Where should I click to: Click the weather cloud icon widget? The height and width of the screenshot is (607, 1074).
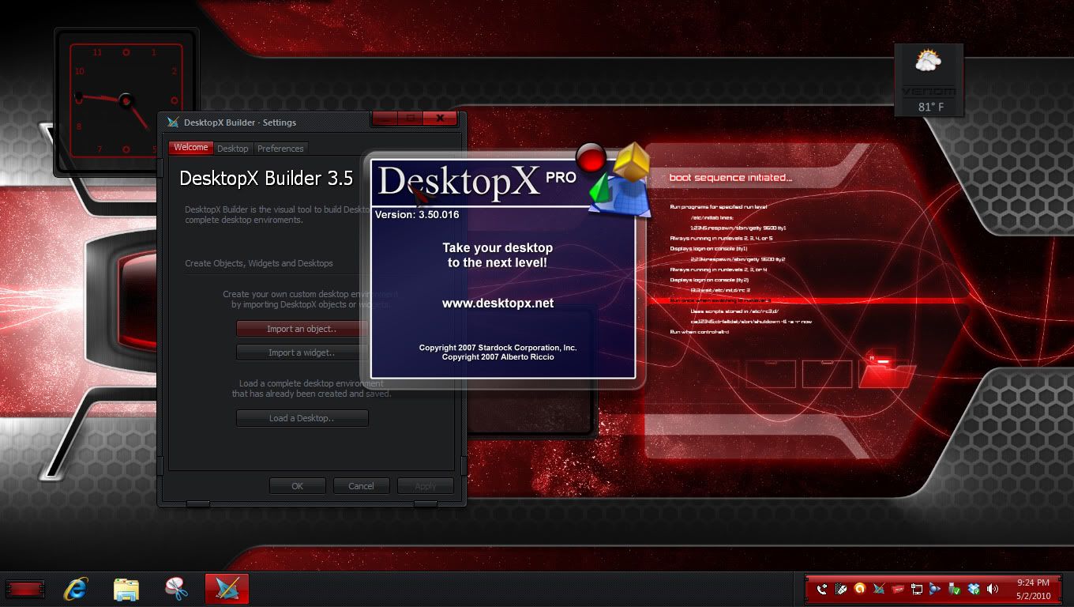pos(928,61)
